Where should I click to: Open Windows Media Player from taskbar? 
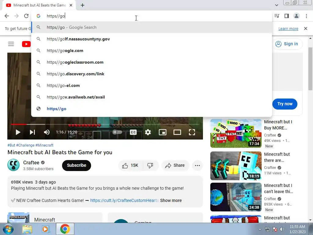click(46, 229)
